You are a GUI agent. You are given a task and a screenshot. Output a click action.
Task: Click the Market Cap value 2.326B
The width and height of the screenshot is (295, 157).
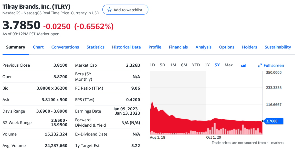click(133, 65)
